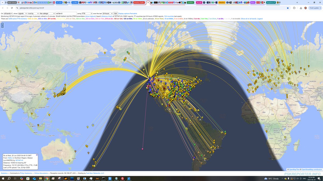Click the callsign field containing ve7afv-9

click(66, 13)
